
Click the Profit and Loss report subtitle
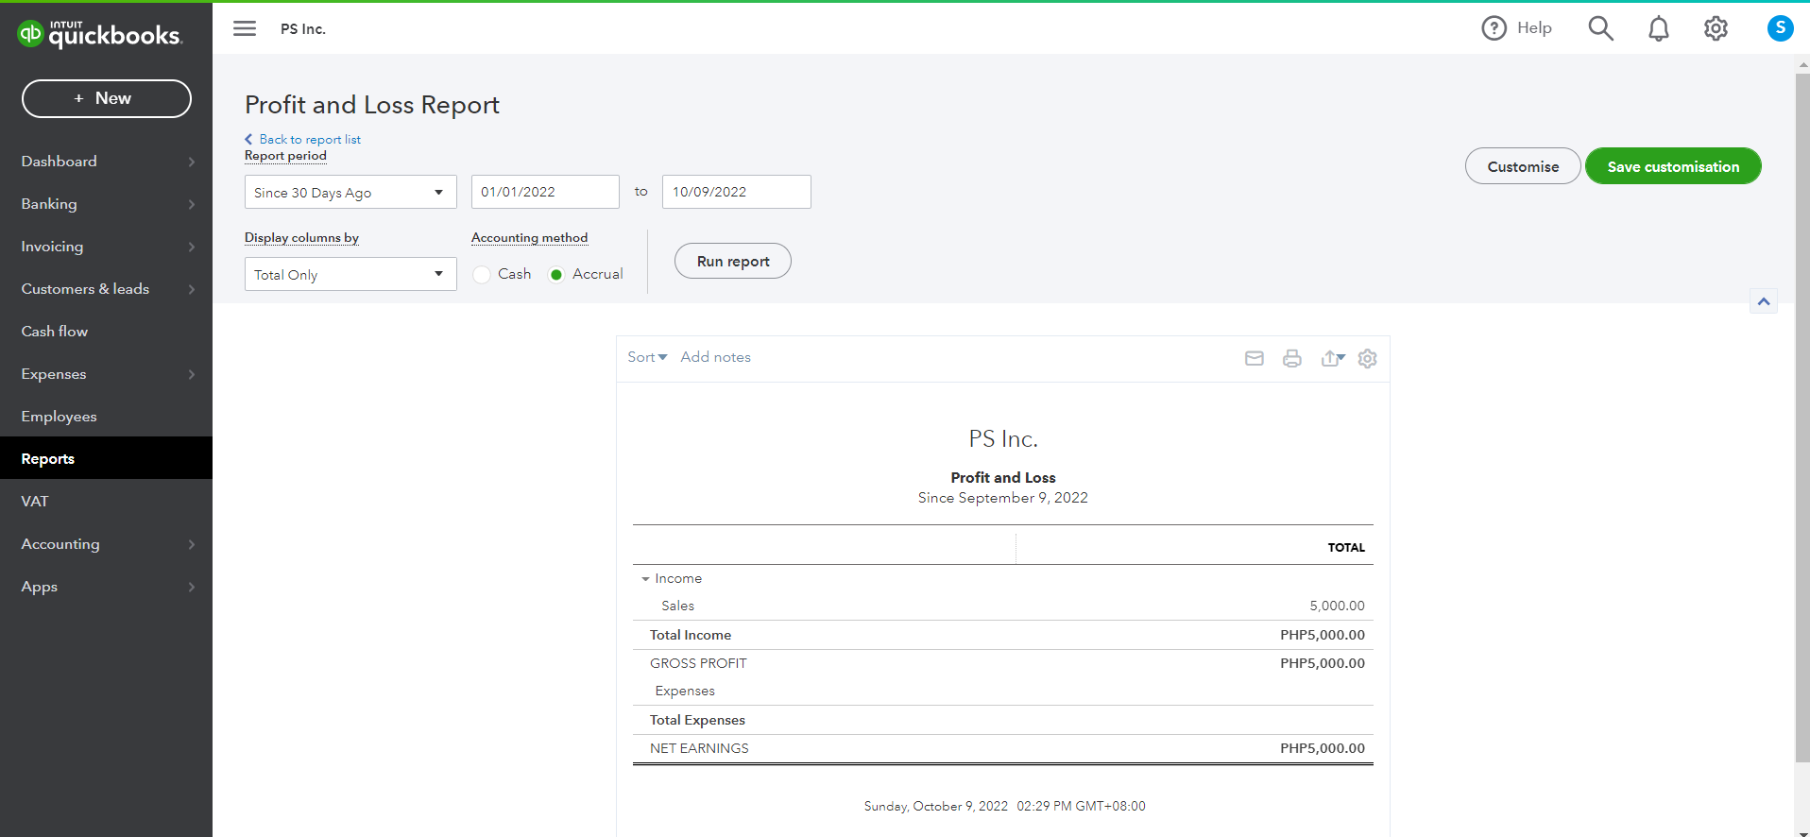pyautogui.click(x=1003, y=478)
